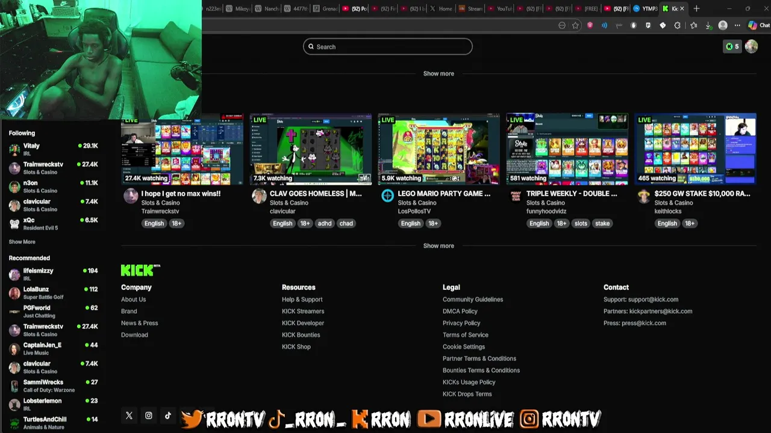Click the browser favorites star icon
The height and width of the screenshot is (433, 771).
(x=575, y=25)
